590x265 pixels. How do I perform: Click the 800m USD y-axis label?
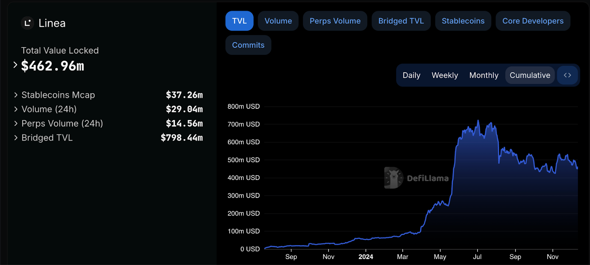coord(243,106)
